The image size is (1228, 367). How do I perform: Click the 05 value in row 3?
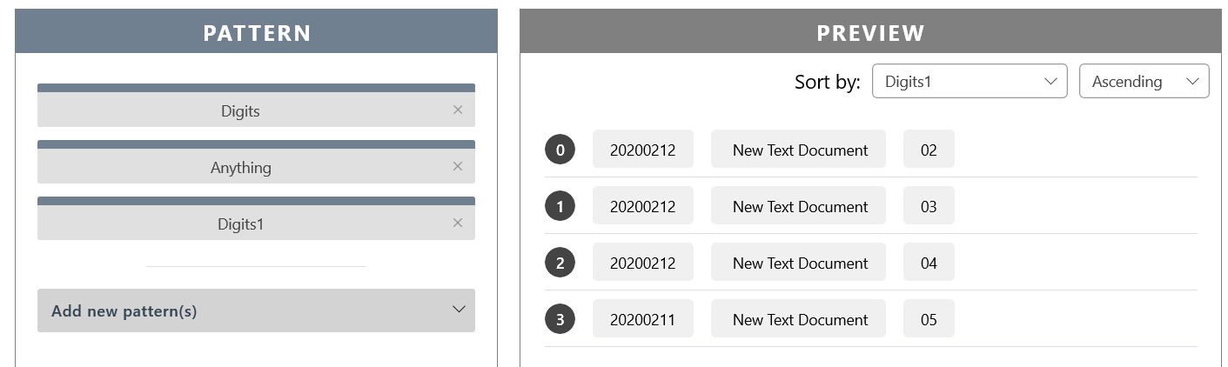click(x=929, y=319)
